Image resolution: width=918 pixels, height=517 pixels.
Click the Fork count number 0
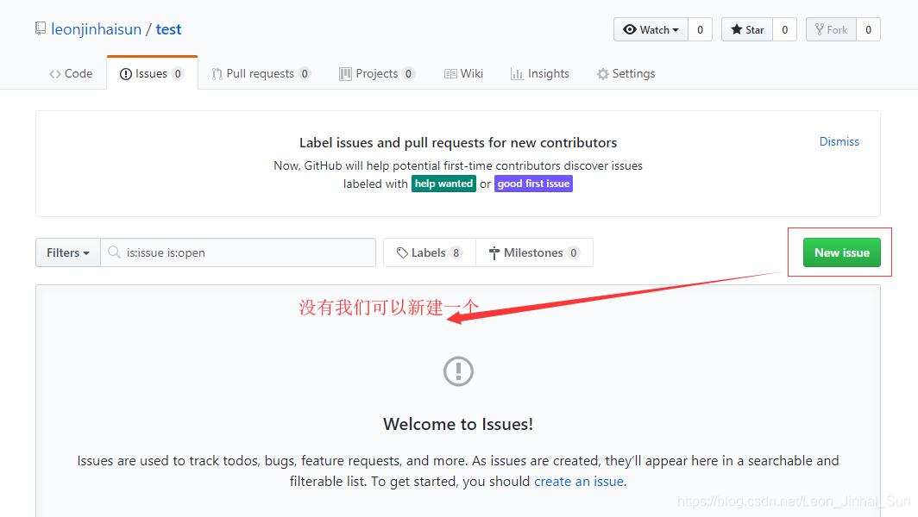click(868, 30)
